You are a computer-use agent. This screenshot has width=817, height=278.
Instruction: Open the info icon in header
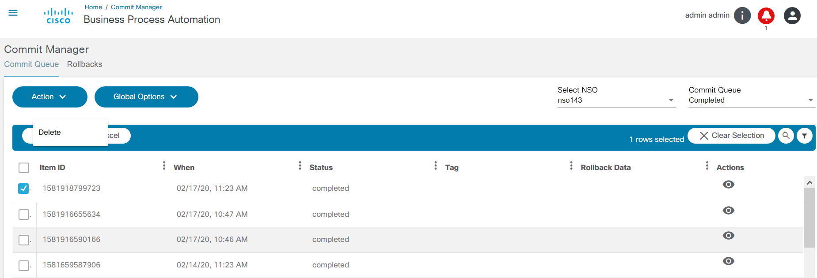(742, 16)
